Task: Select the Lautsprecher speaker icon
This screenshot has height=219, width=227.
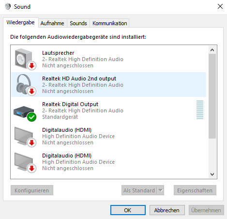Action: [25, 59]
